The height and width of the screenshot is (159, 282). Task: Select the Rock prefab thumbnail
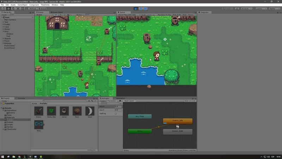click(77, 111)
